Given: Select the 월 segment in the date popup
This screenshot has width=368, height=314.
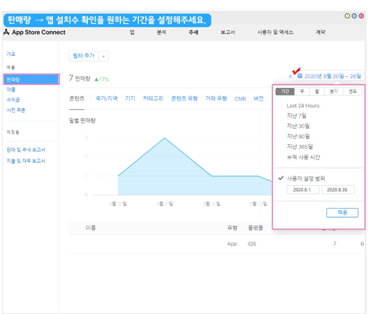Looking at the screenshot, I should (317, 91).
